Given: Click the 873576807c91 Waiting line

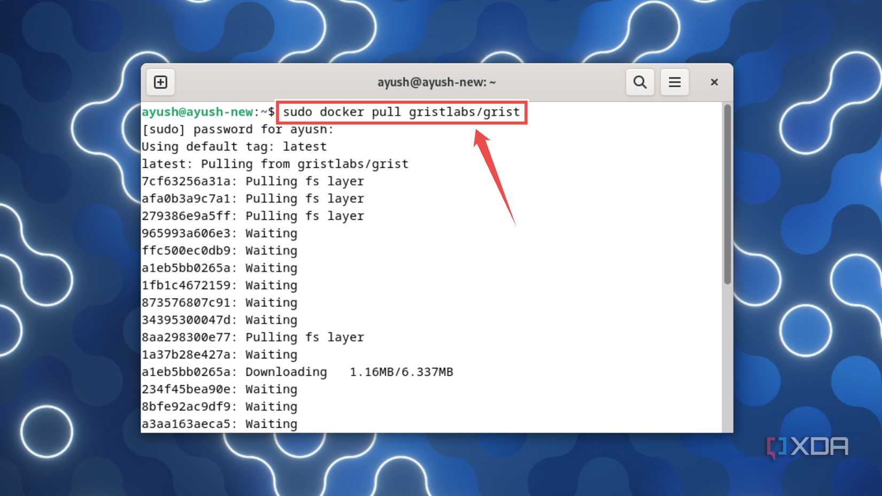Looking at the screenshot, I should pos(220,303).
